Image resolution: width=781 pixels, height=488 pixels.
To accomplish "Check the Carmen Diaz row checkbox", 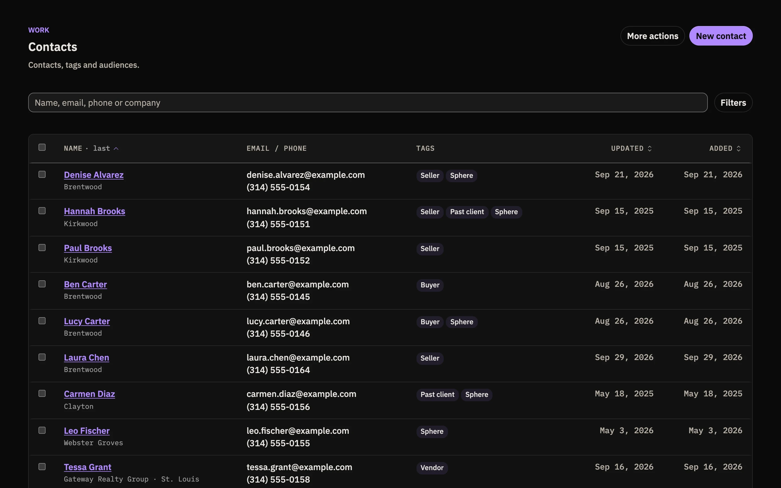I will (x=42, y=393).
